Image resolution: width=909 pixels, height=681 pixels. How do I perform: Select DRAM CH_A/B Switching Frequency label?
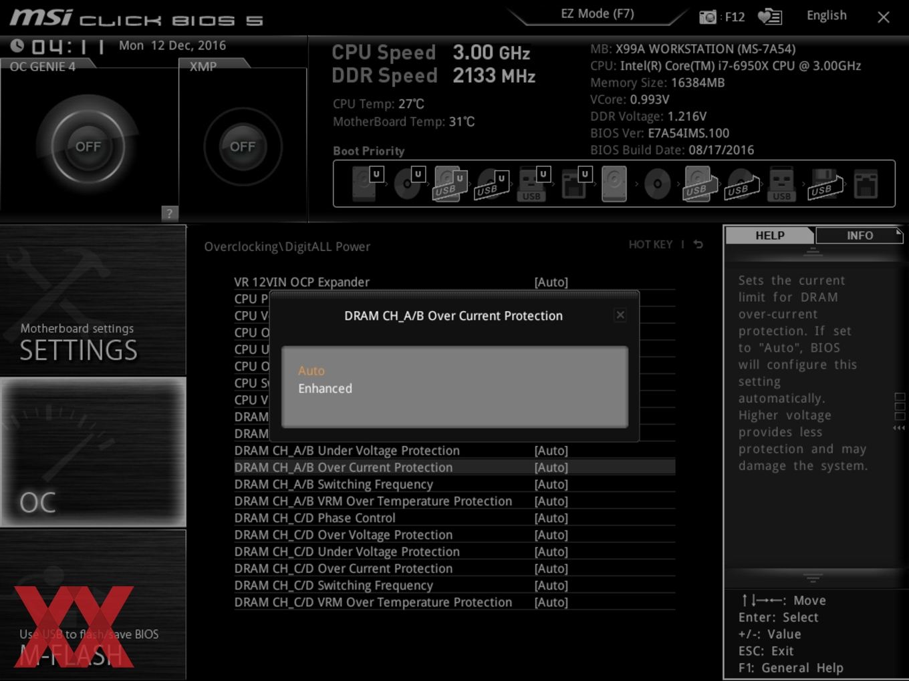(x=334, y=484)
